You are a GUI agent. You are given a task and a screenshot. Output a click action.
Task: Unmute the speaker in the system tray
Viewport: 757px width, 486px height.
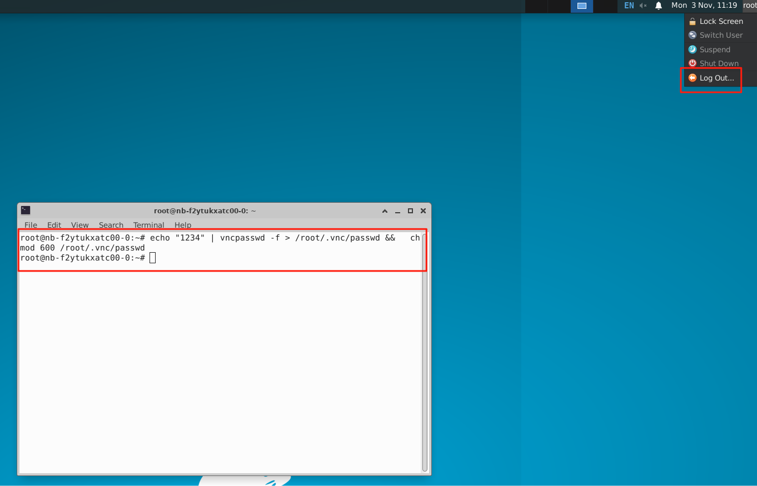click(642, 6)
